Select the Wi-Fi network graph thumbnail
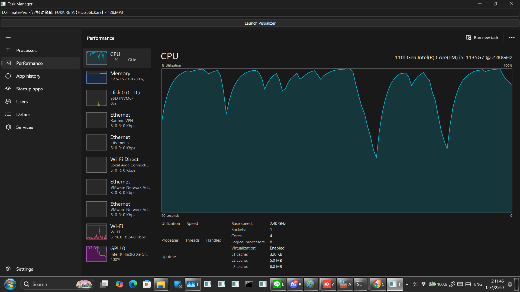 coord(96,231)
